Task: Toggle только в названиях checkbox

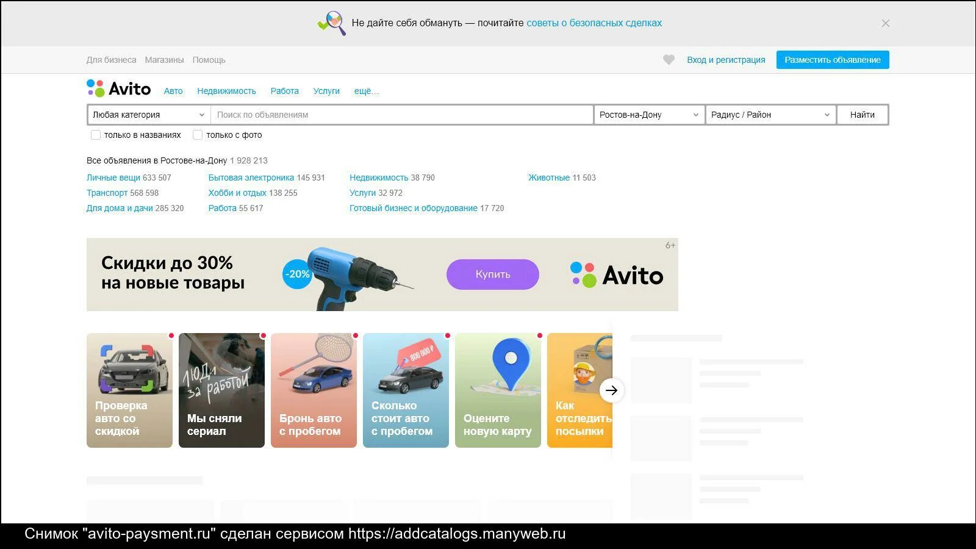Action: click(96, 135)
